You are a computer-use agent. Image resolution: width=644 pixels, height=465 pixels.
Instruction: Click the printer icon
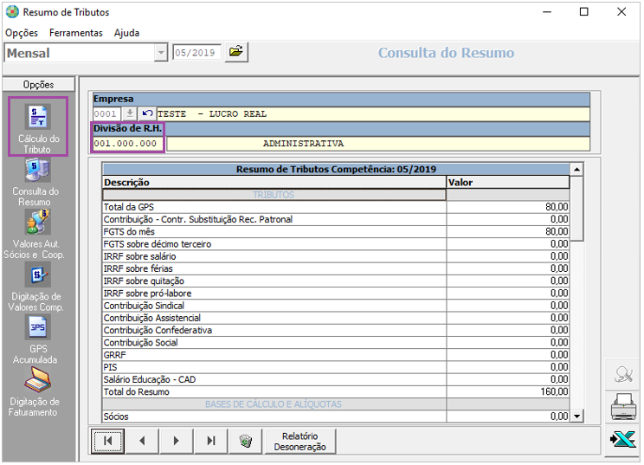click(623, 407)
